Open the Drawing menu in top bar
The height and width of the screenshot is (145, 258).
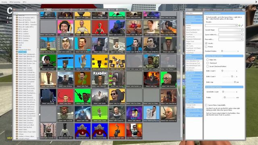pyautogui.click(x=4, y=2)
